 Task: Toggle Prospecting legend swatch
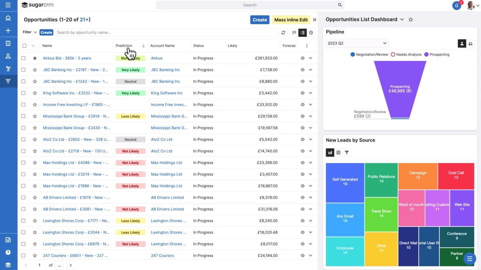click(426, 54)
